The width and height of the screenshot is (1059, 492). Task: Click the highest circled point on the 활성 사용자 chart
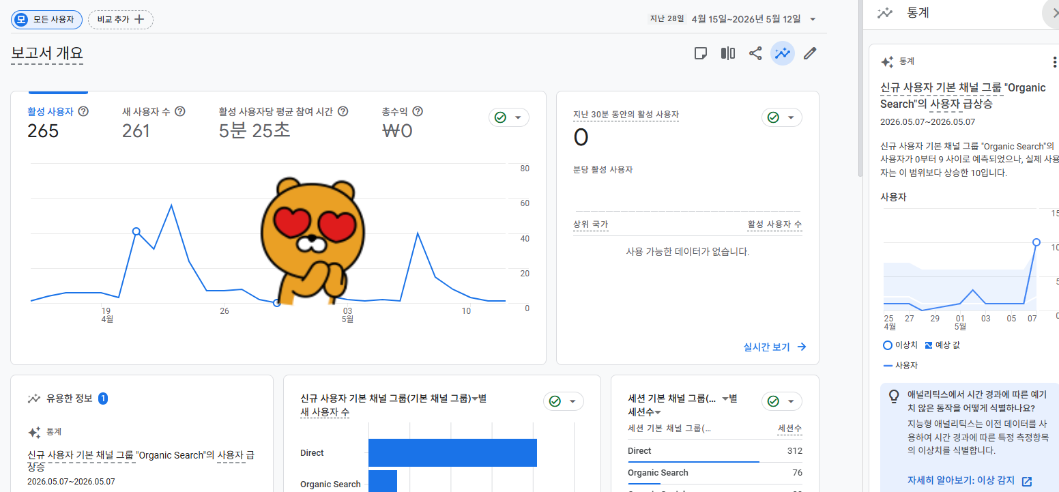pos(136,231)
